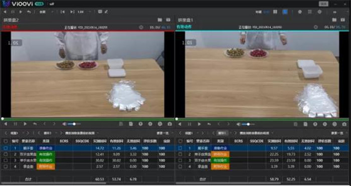
Task: Click the undo arrow in the top toolbar
Action: click(x=29, y=12)
